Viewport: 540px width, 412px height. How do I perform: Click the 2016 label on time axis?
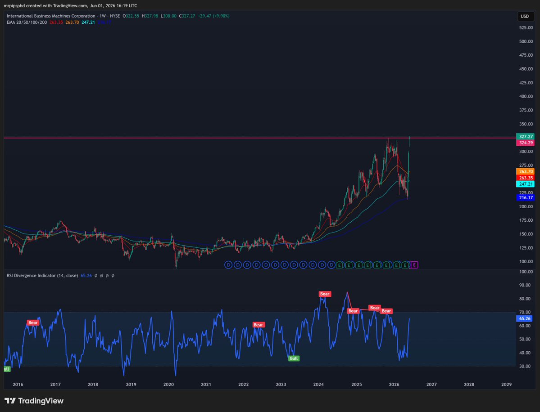18,385
